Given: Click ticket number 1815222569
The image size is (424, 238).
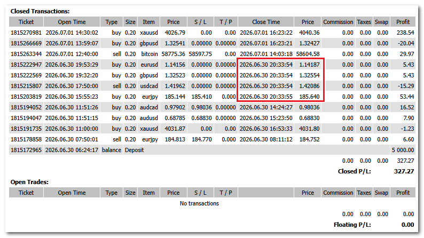Looking at the screenshot, I should click(x=26, y=75).
